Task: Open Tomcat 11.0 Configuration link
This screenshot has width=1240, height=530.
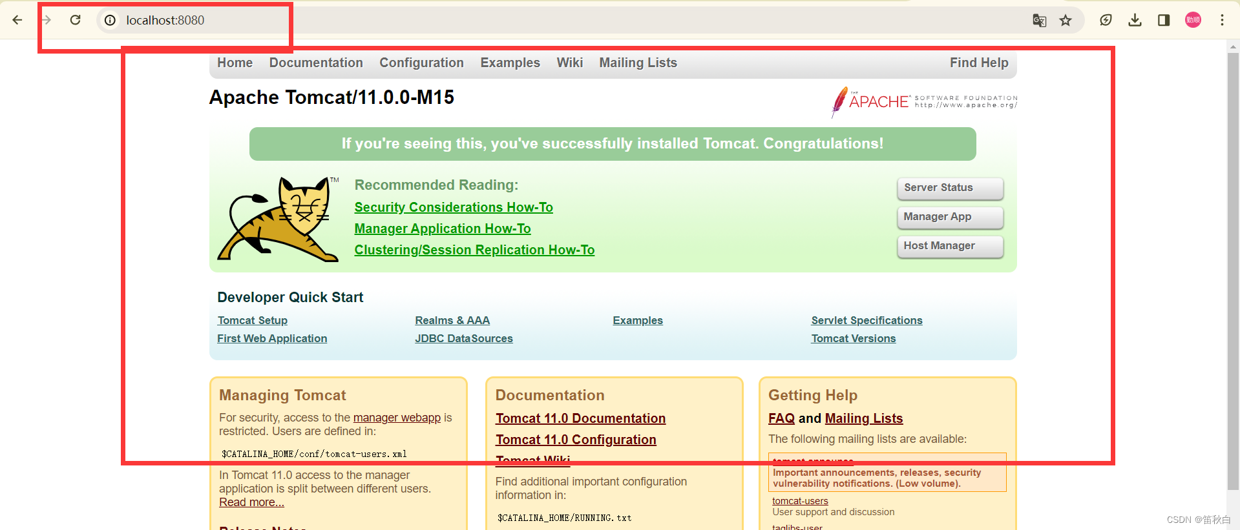Action: (576, 440)
